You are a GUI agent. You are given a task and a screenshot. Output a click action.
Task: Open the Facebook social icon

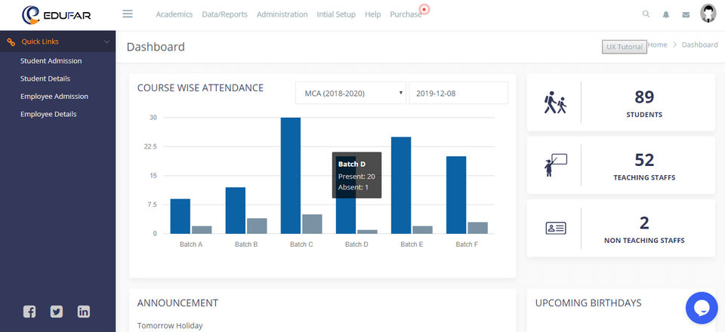pos(29,312)
